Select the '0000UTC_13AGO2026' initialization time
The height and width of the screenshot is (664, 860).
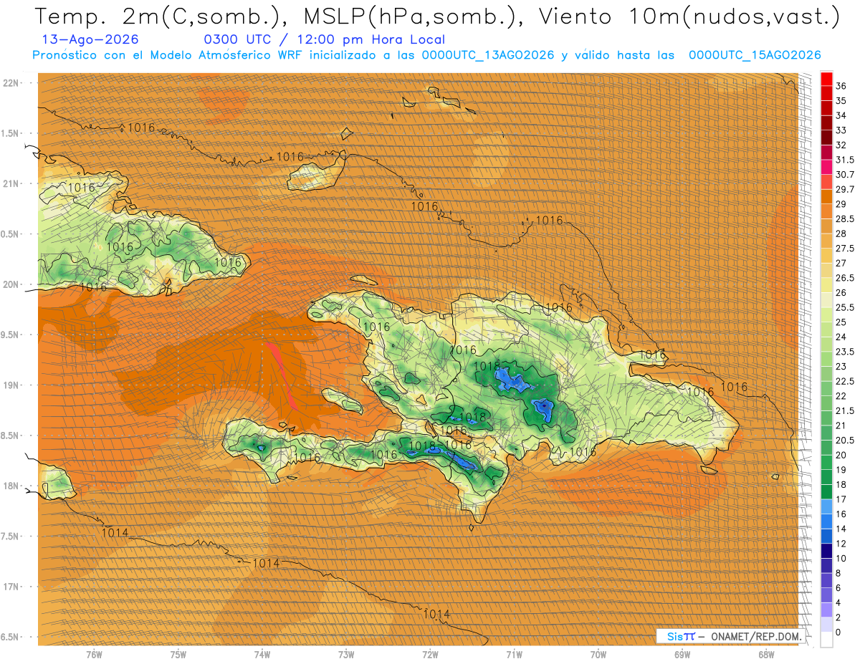tap(488, 55)
